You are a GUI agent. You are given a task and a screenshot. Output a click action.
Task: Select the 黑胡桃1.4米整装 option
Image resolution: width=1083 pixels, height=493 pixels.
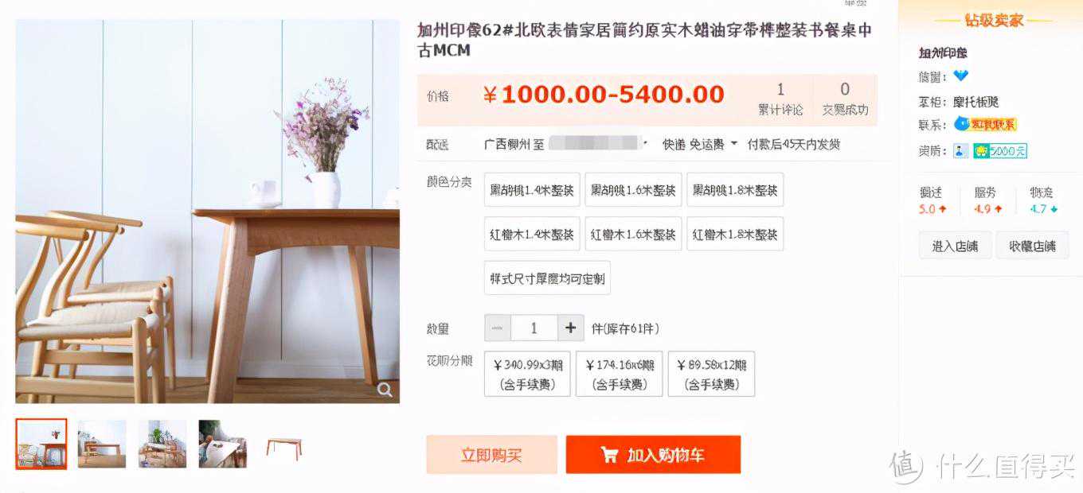532,190
